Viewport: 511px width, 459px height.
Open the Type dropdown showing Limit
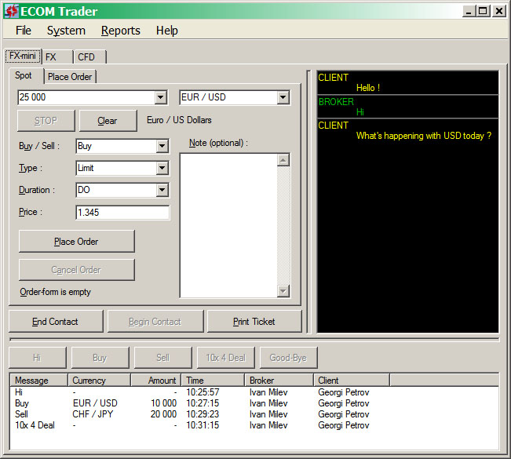pos(162,168)
